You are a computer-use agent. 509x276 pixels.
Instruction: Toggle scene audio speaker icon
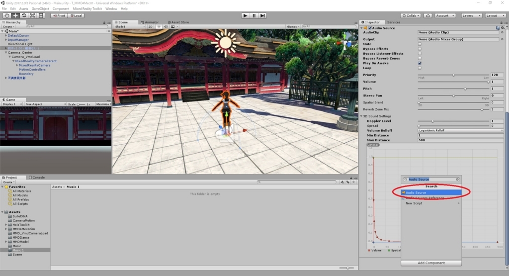pos(166,27)
